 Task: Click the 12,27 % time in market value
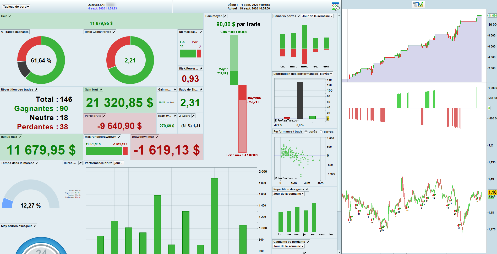[x=31, y=206]
